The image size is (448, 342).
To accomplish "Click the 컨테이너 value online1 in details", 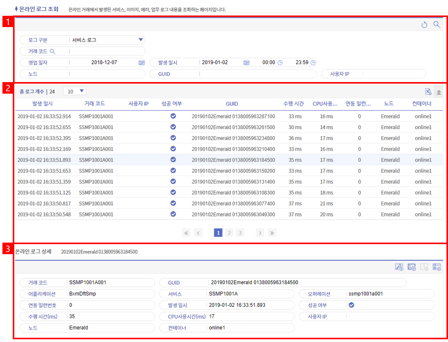I will [x=217, y=328].
